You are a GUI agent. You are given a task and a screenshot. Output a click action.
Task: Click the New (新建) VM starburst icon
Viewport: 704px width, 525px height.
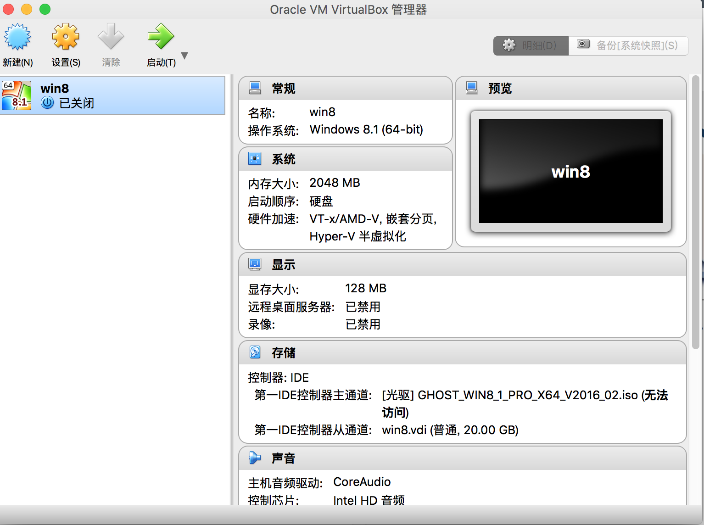(x=17, y=37)
